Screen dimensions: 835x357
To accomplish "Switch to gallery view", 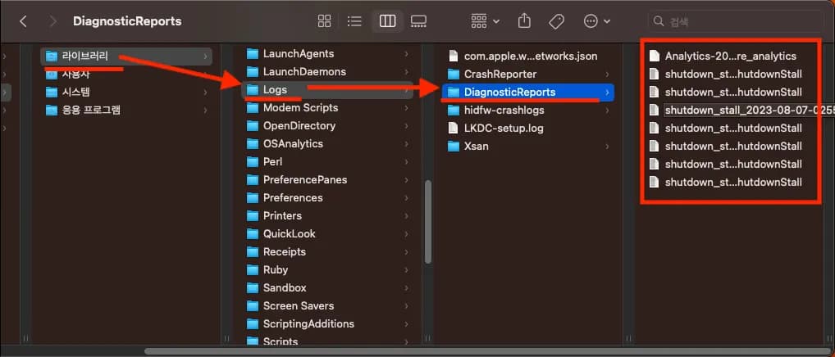I will (x=418, y=20).
